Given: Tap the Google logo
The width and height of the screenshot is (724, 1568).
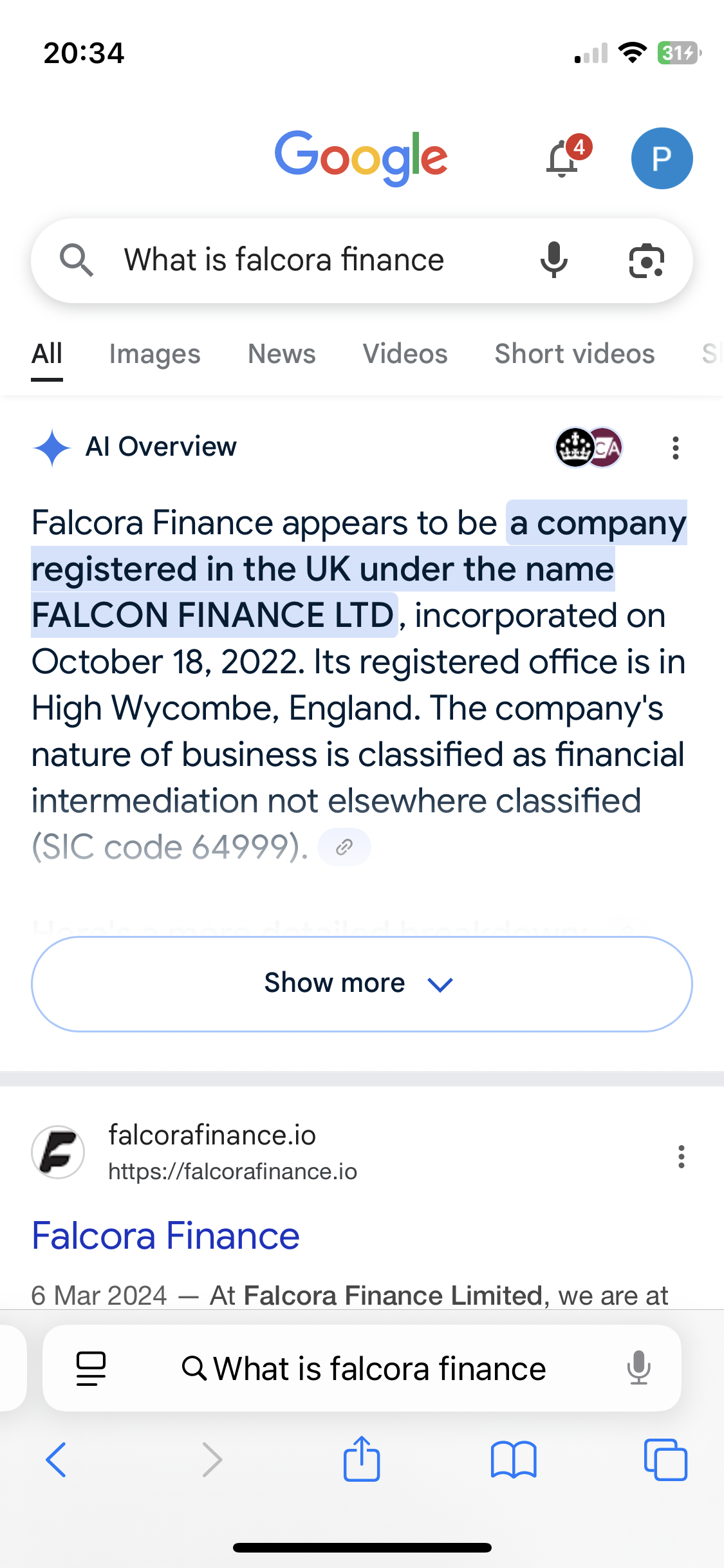Looking at the screenshot, I should coord(361,158).
